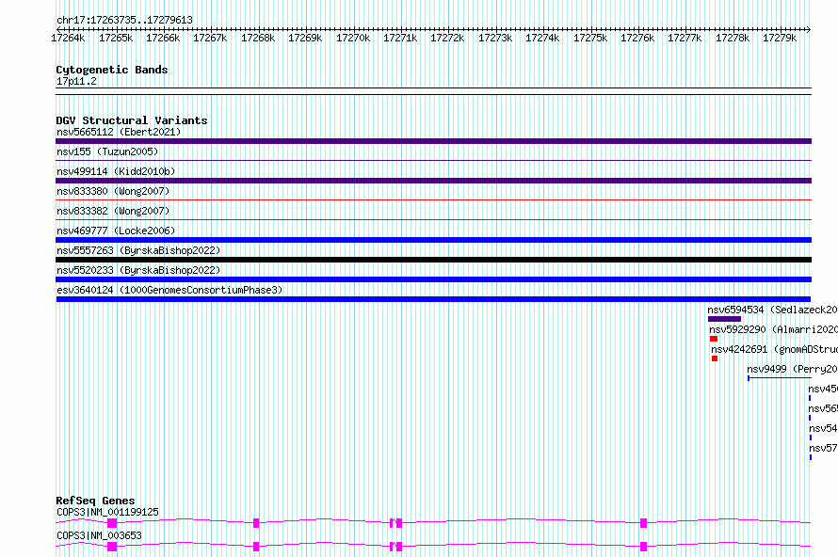Click the blue bar under nsv5520233

pos(433,279)
